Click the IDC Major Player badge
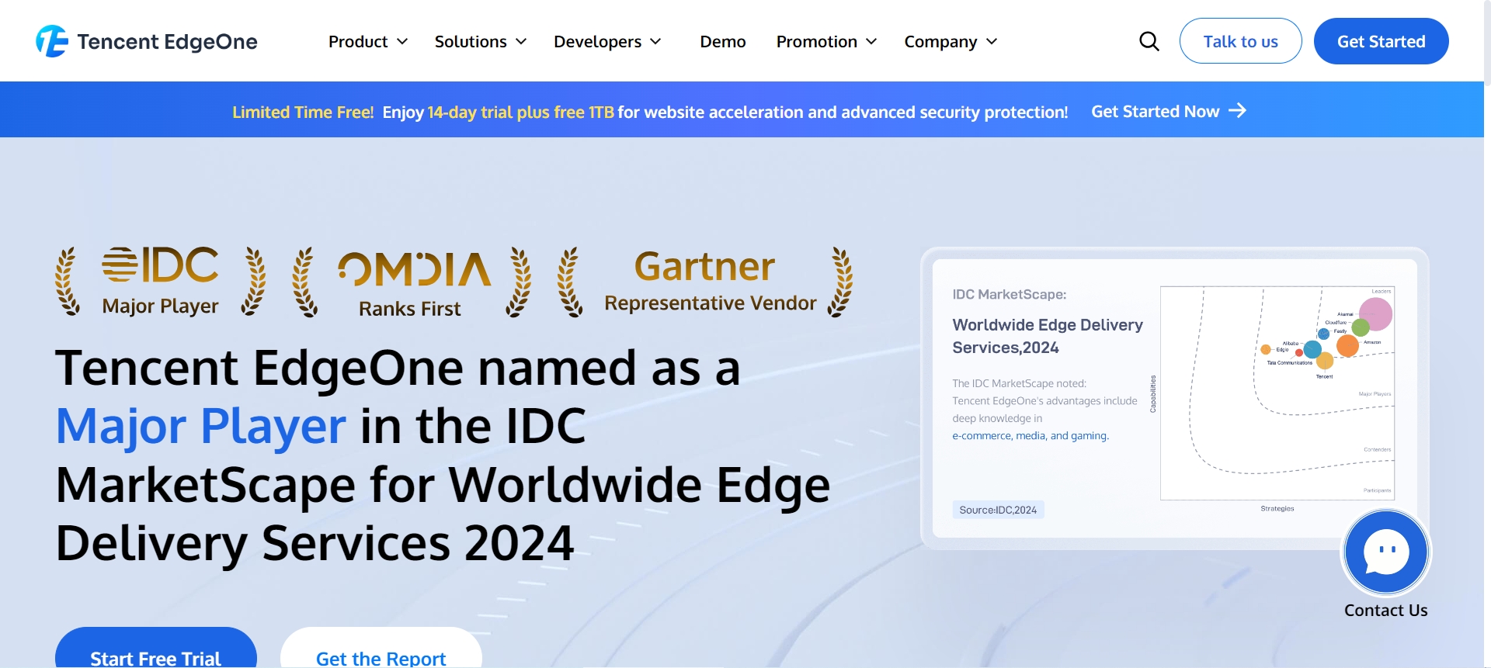This screenshot has width=1491, height=668. coord(161,282)
